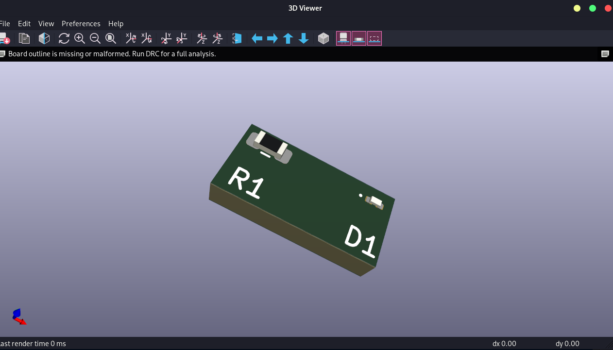The image size is (613, 350).
Task: Dismiss the board outline warning message
Action: tap(605, 54)
